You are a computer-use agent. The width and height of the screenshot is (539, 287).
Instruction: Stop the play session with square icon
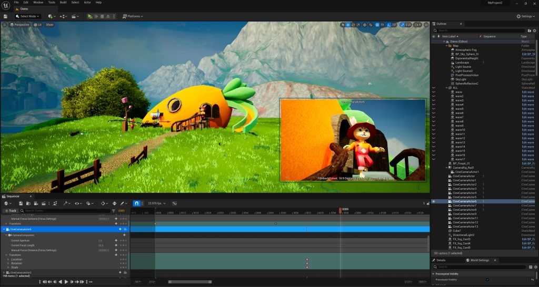pos(102,16)
